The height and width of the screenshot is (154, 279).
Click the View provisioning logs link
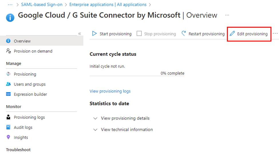[x=110, y=91]
